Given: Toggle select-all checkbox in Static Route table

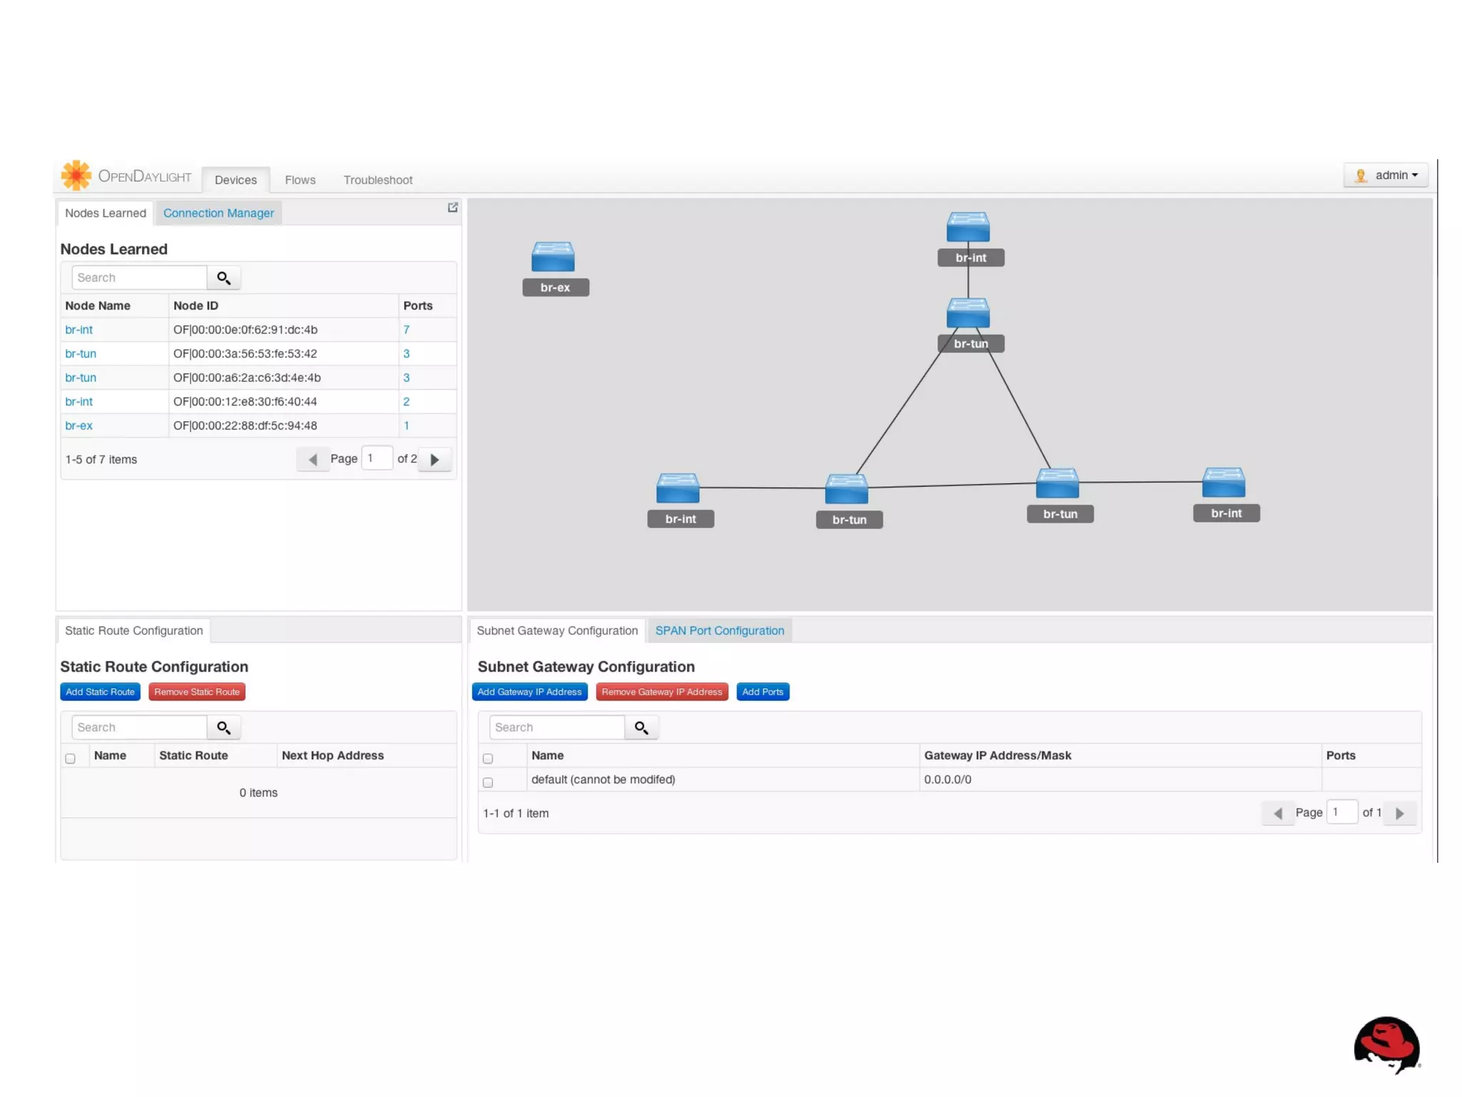Looking at the screenshot, I should point(70,758).
